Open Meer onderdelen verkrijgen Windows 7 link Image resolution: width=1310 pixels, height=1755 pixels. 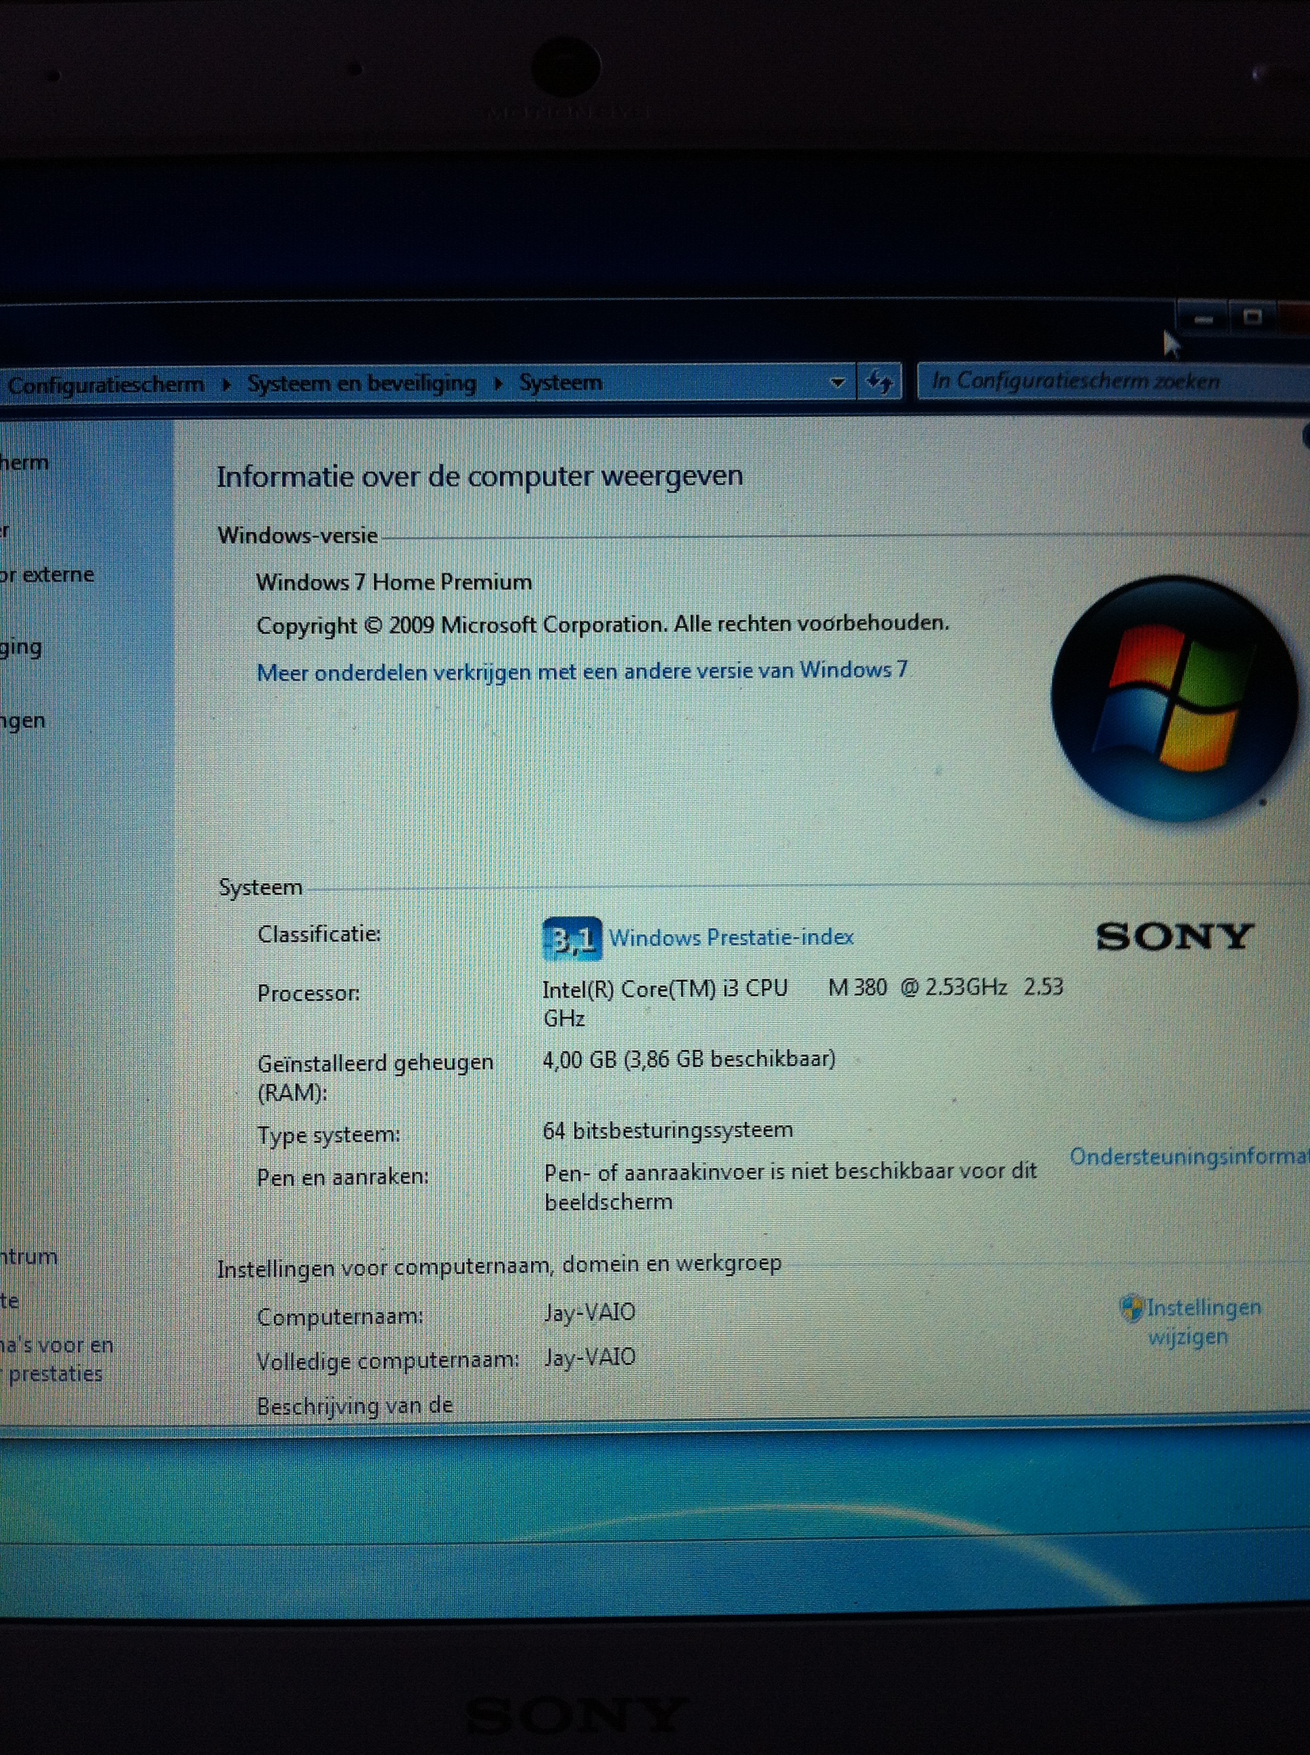(x=582, y=671)
